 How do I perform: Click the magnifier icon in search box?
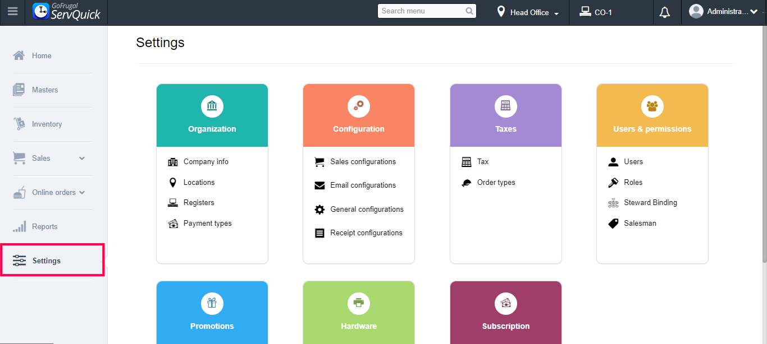click(x=469, y=11)
